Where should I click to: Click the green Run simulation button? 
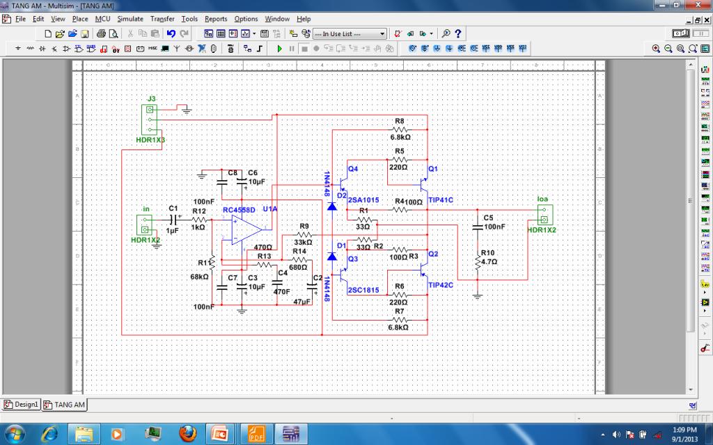(x=280, y=49)
